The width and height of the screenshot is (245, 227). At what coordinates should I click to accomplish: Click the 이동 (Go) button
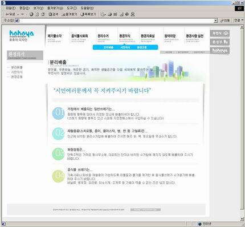(x=226, y=21)
